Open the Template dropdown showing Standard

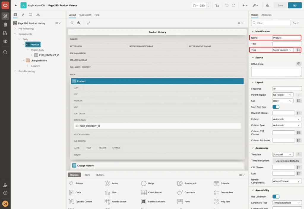click(283, 154)
